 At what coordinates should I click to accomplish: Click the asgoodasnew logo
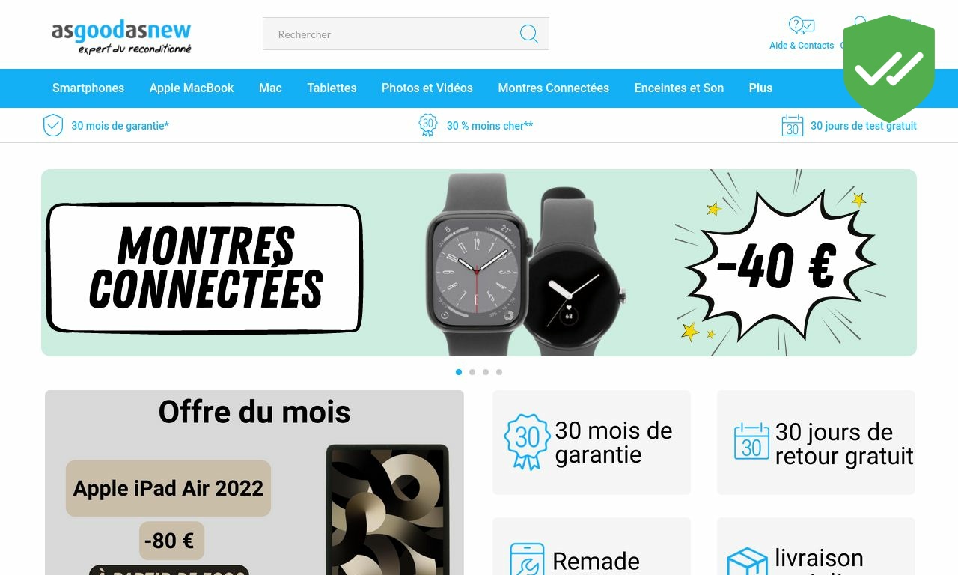tap(121, 37)
